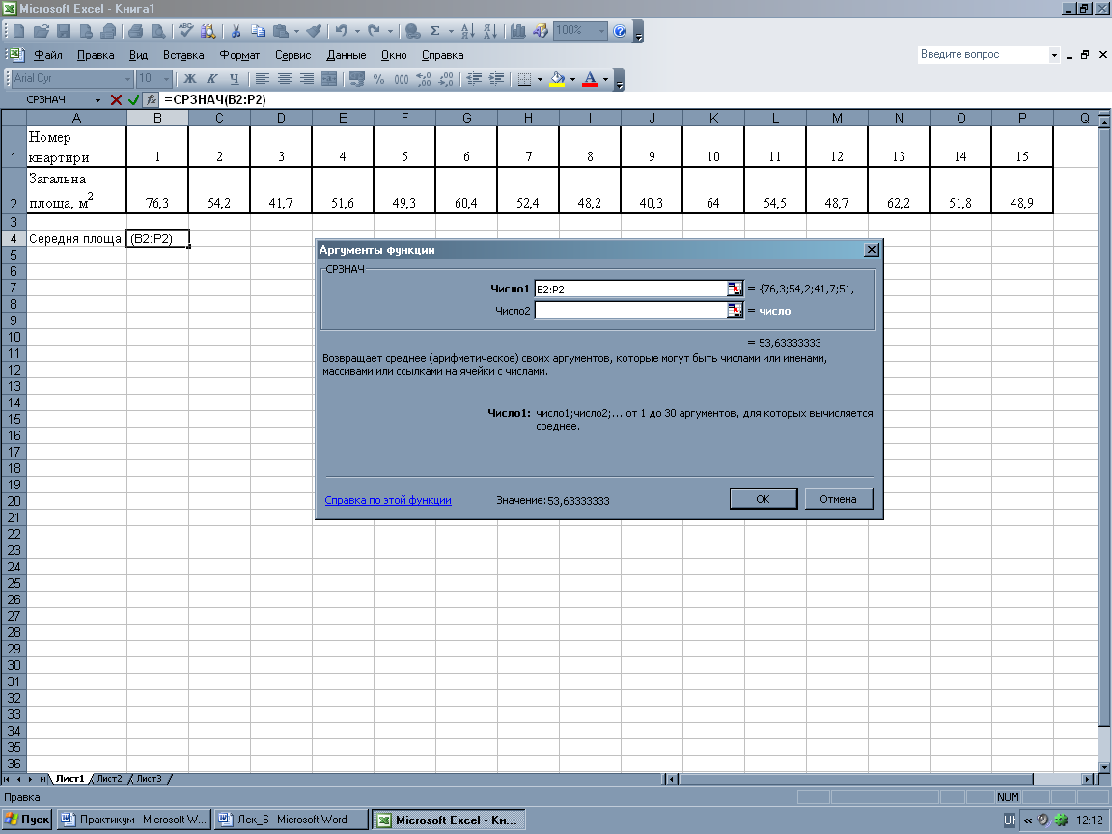Click the Increase Indent icon
The image size is (1112, 834).
(x=496, y=79)
